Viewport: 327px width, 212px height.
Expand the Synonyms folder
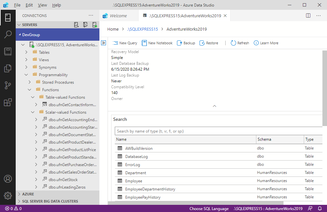[26, 67]
